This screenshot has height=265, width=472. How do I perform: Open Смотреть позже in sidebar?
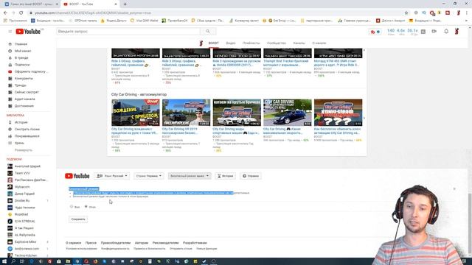point(27,130)
